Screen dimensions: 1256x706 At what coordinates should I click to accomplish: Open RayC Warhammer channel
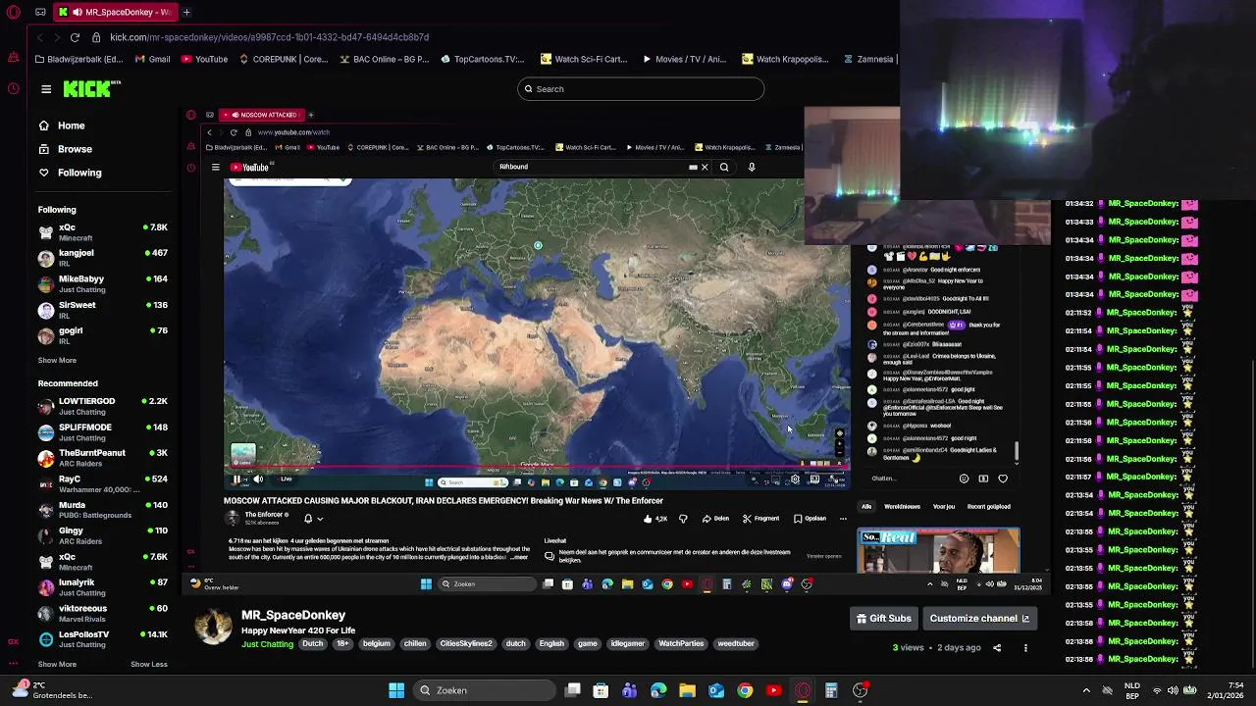coord(103,484)
